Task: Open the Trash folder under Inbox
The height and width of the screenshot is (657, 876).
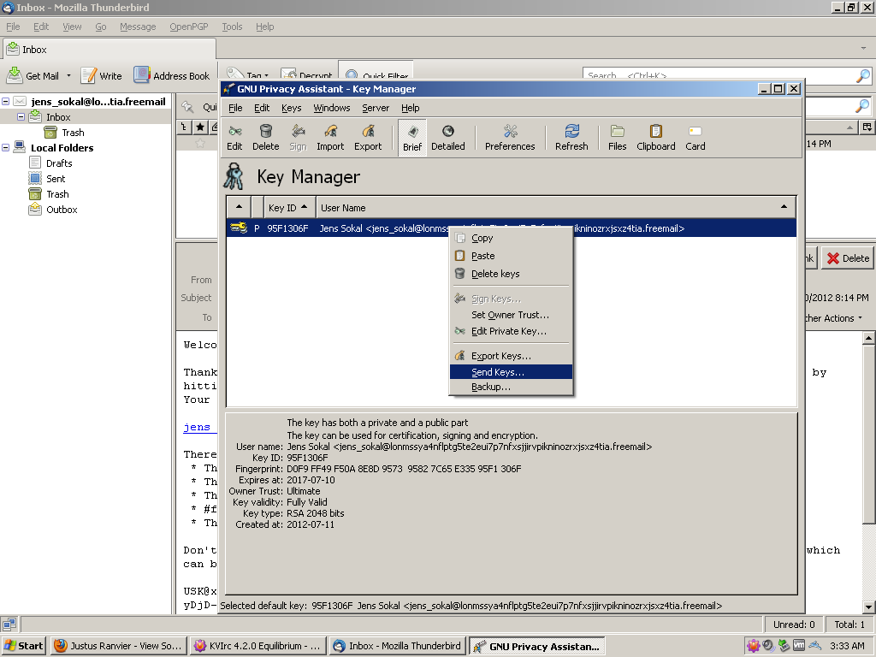Action: pyautogui.click(x=73, y=133)
